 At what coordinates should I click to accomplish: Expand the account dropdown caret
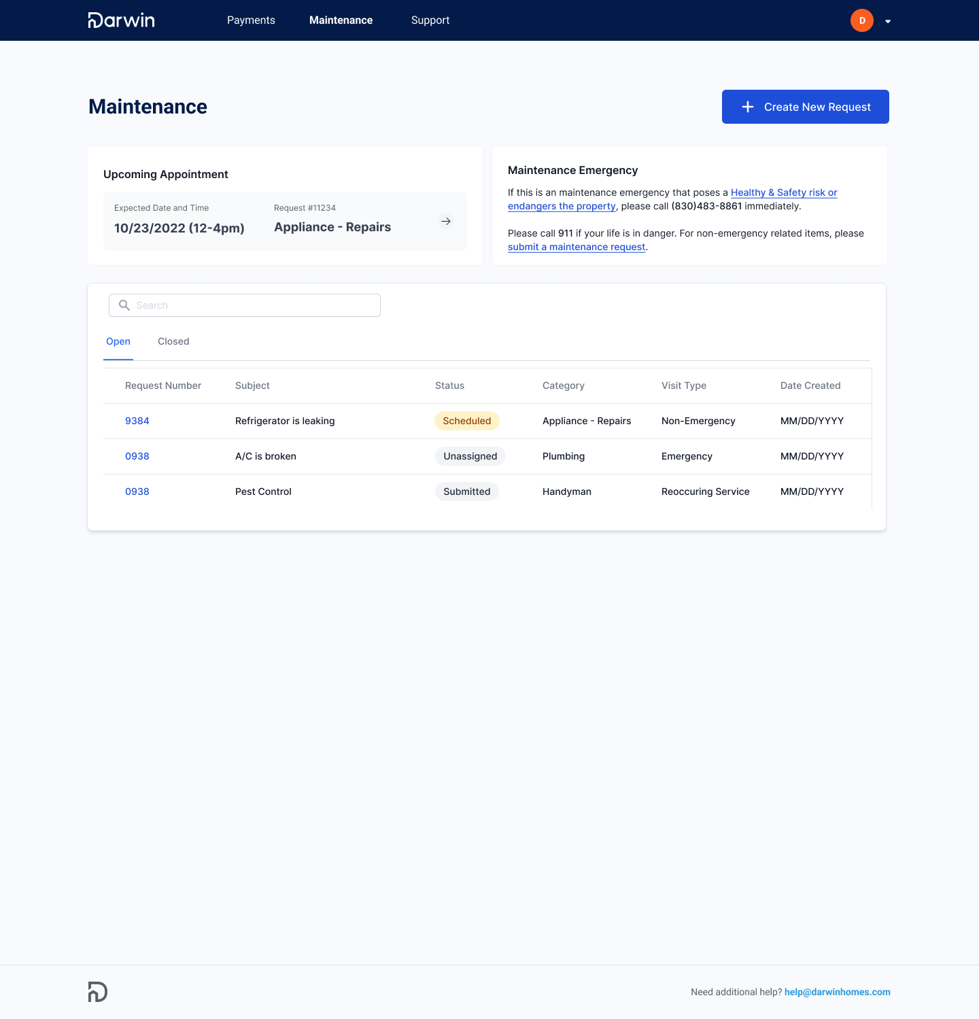[888, 21]
